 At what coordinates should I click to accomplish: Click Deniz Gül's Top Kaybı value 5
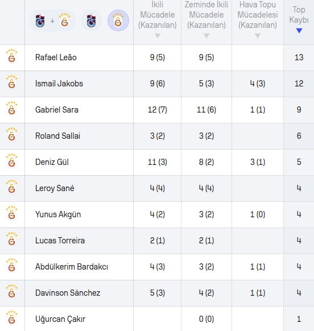[299, 162]
